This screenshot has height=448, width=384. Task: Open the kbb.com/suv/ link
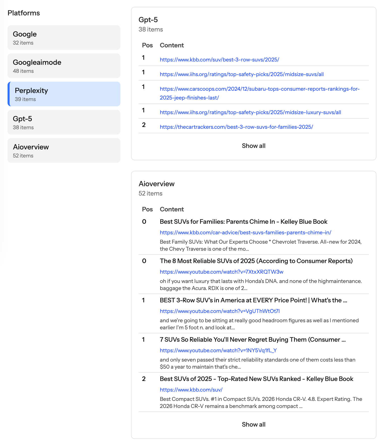[x=191, y=390]
